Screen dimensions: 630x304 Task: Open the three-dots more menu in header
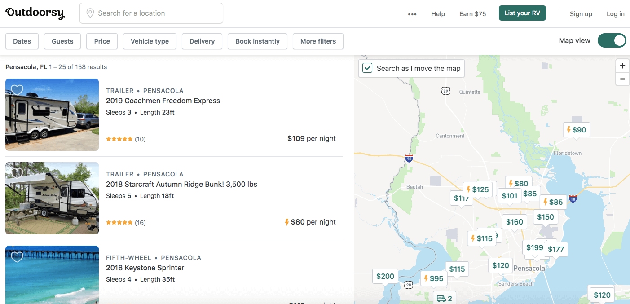[x=412, y=14]
